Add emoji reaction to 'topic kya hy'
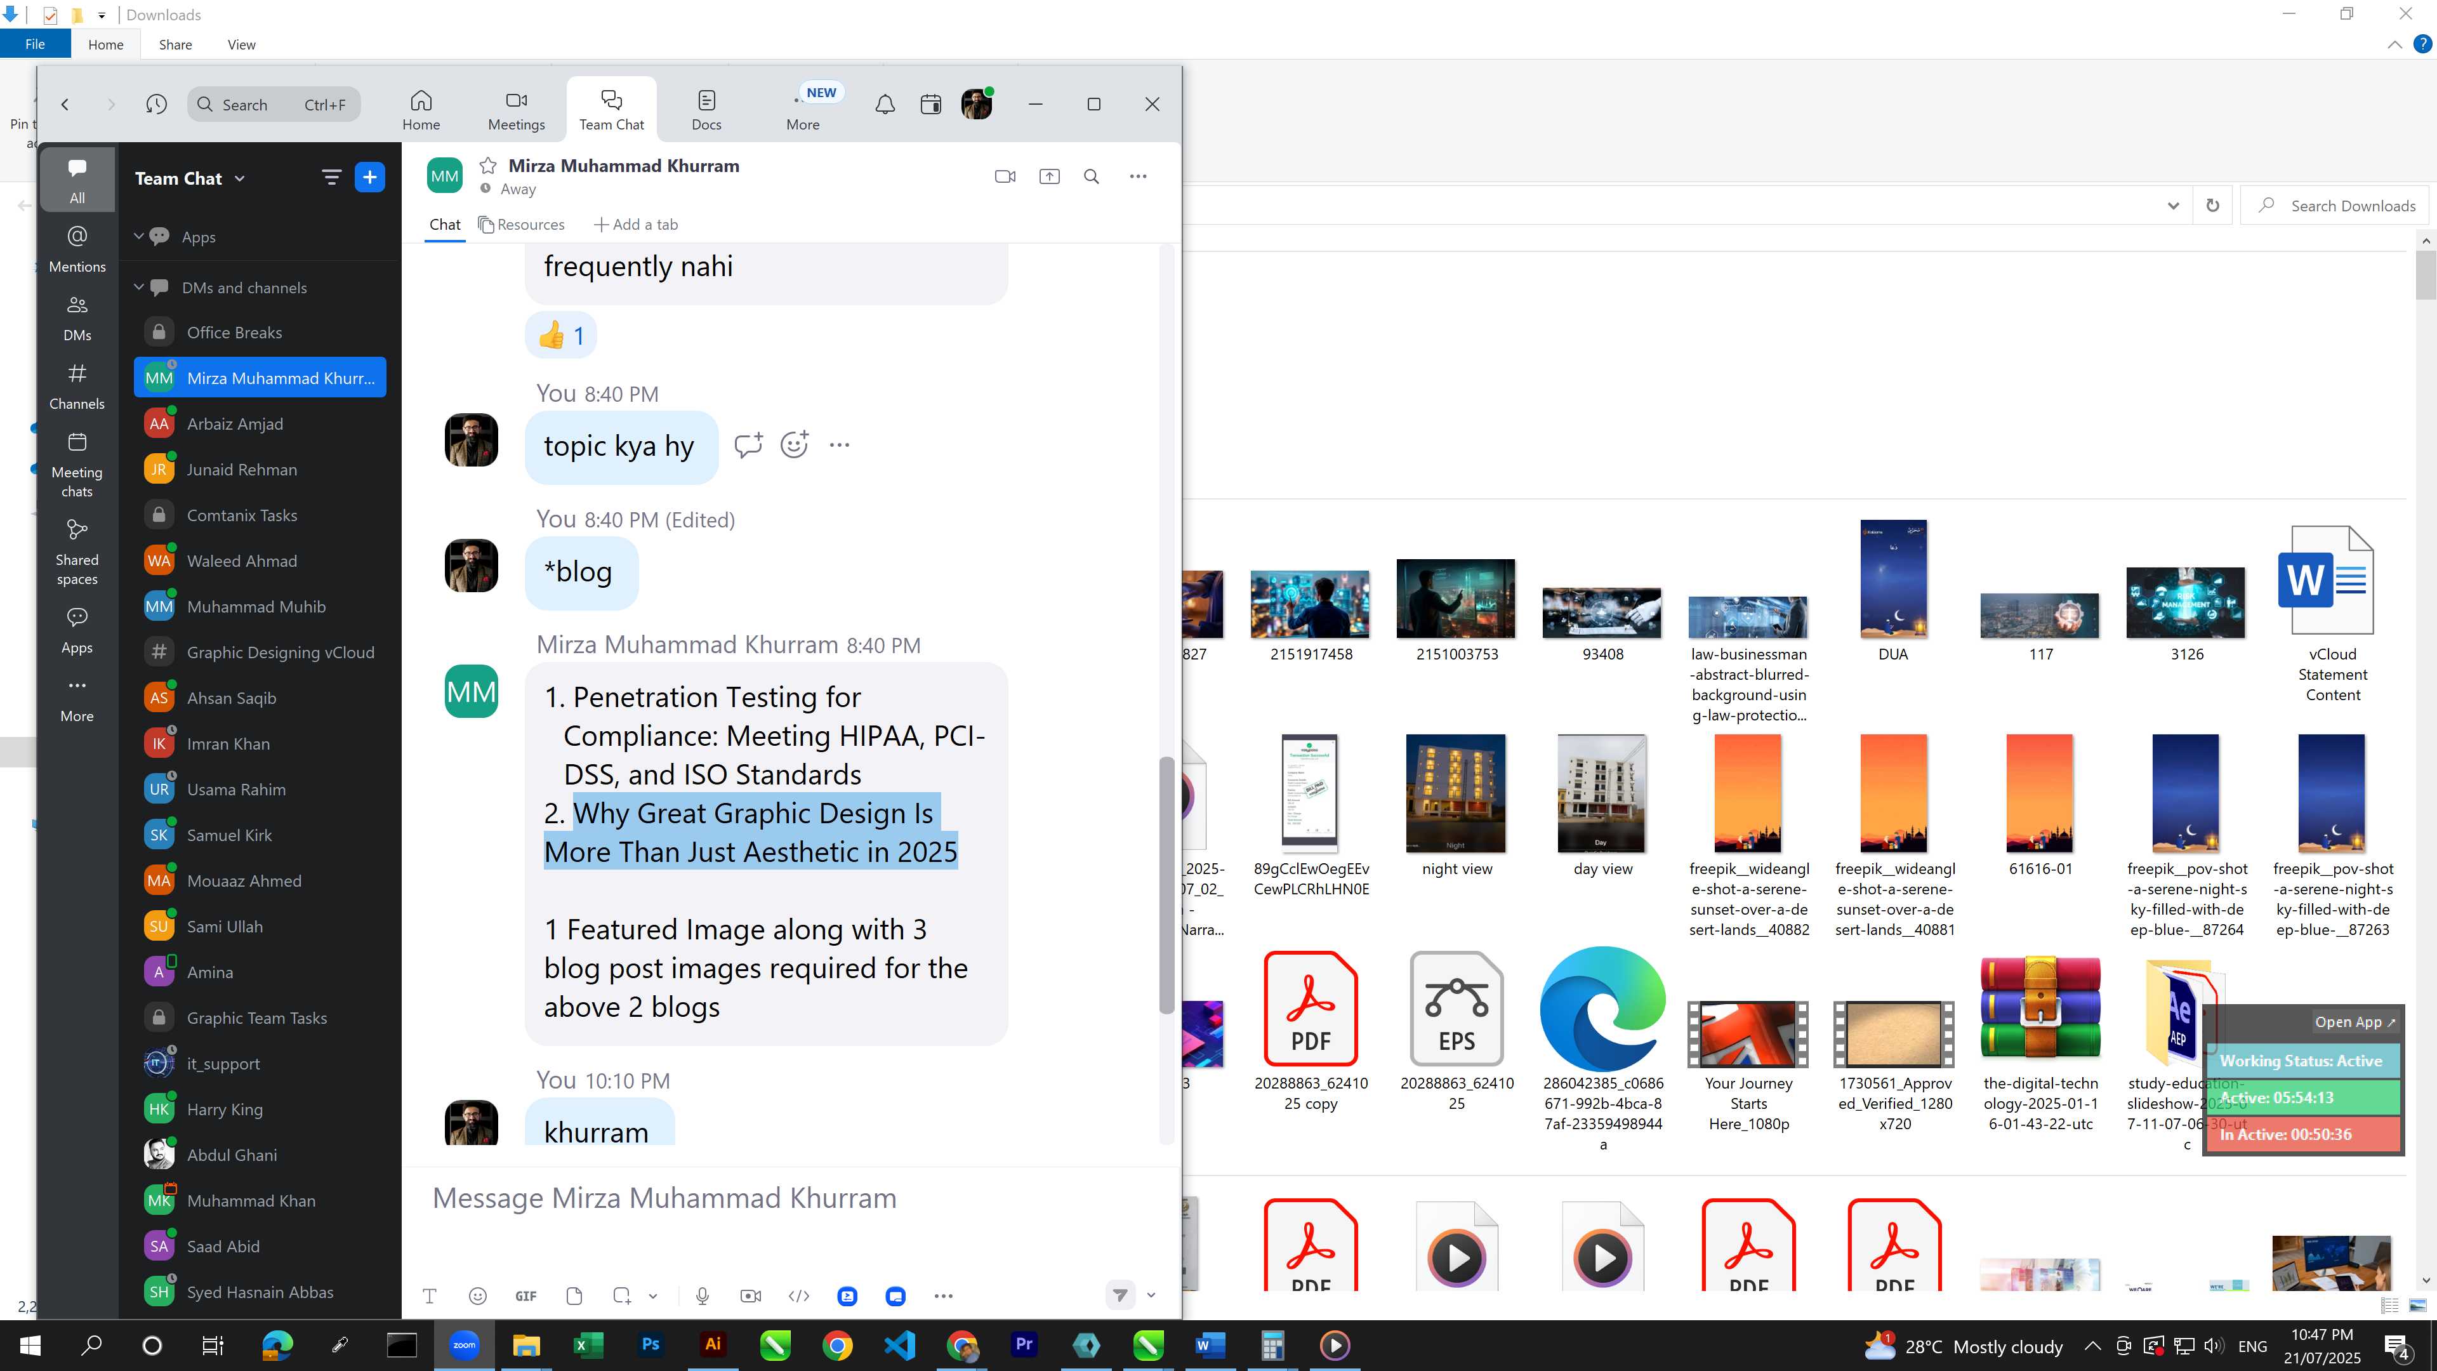 click(795, 445)
